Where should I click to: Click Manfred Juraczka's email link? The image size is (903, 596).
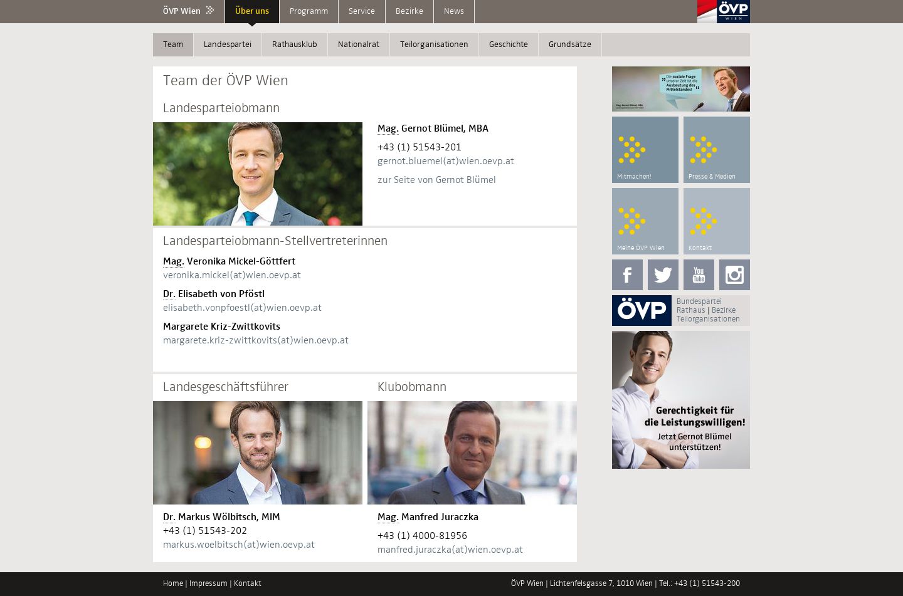click(x=450, y=550)
